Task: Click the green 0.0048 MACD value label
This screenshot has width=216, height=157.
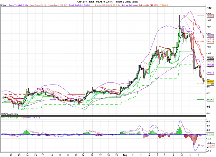Action: pyautogui.click(x=210, y=134)
